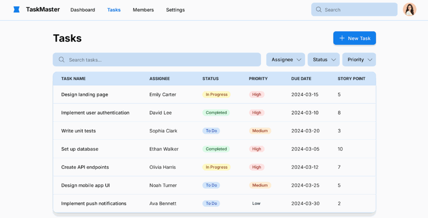Click due date 2024-03-05

[306, 149]
